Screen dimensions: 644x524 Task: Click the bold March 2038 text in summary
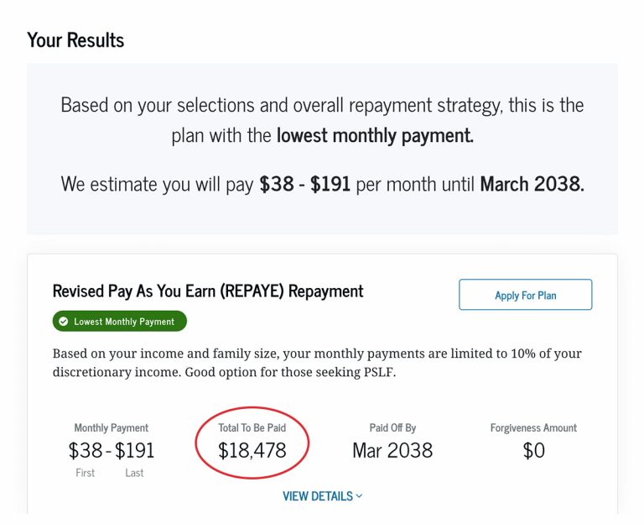532,183
